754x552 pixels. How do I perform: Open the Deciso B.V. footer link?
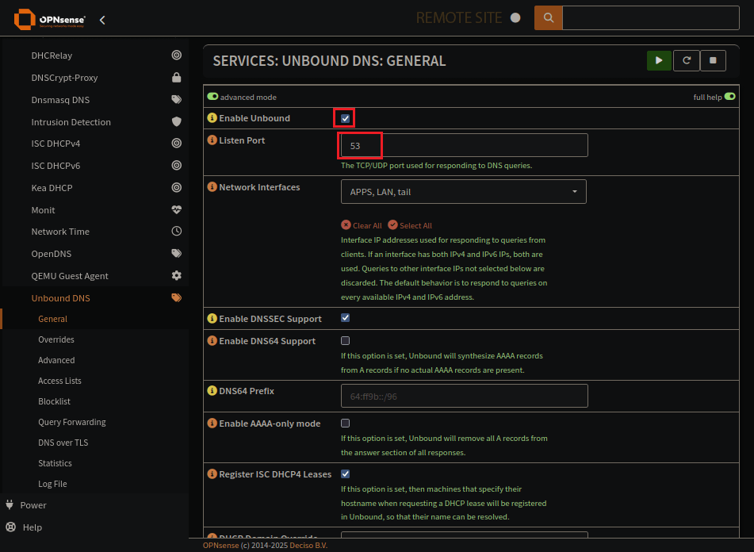click(308, 546)
